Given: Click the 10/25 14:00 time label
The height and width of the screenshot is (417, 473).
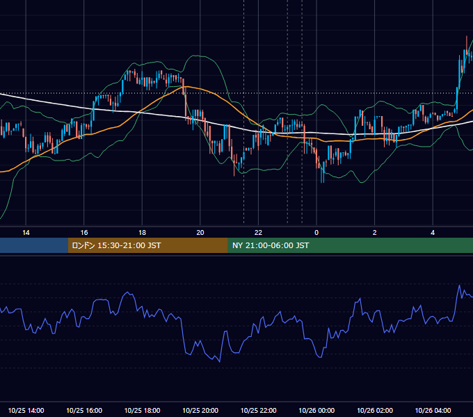Looking at the screenshot, I should 26,410.
